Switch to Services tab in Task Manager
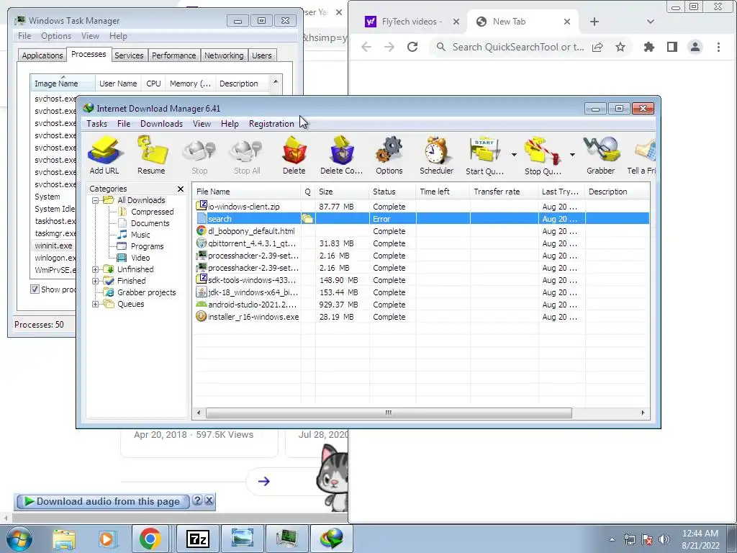737x553 pixels. 129,55
